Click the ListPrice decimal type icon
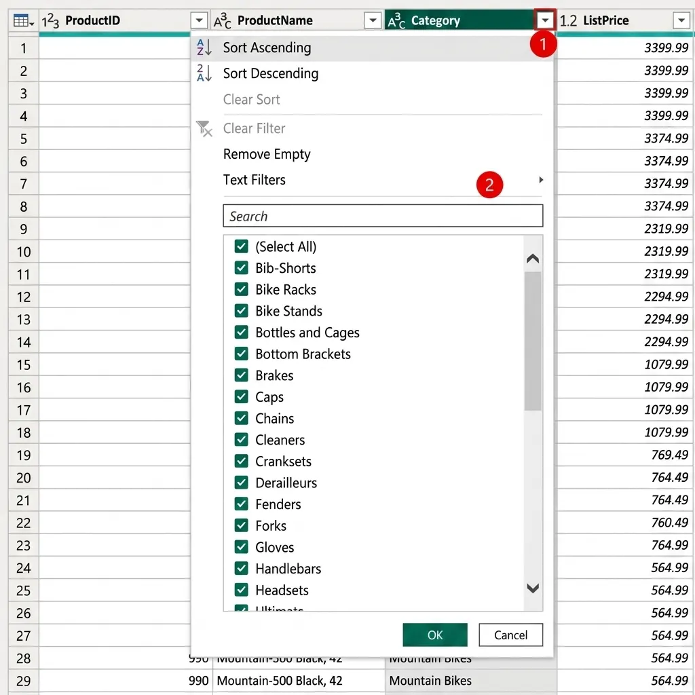Image resolution: width=695 pixels, height=695 pixels. point(568,21)
